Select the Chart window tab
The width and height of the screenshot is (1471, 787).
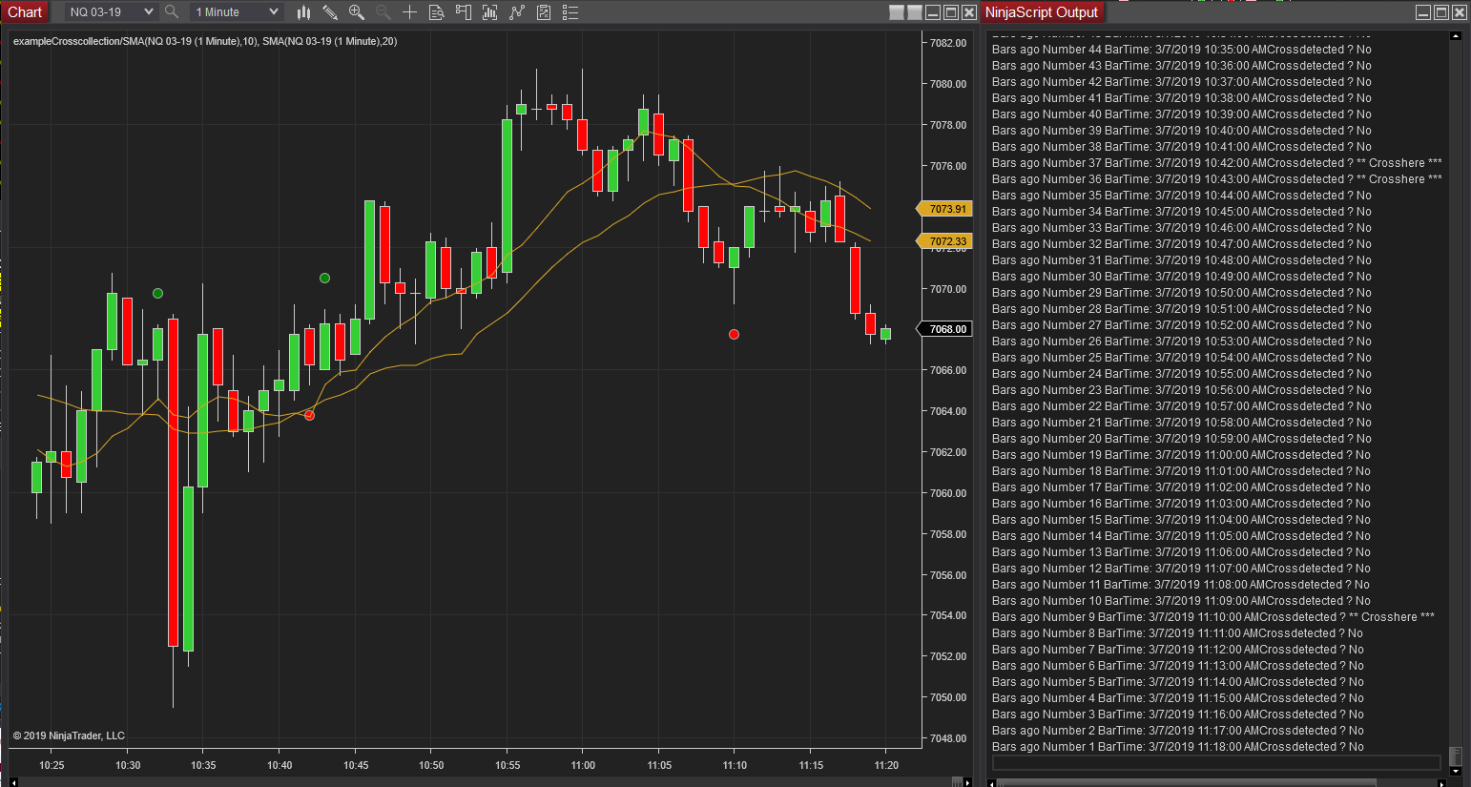[x=25, y=12]
